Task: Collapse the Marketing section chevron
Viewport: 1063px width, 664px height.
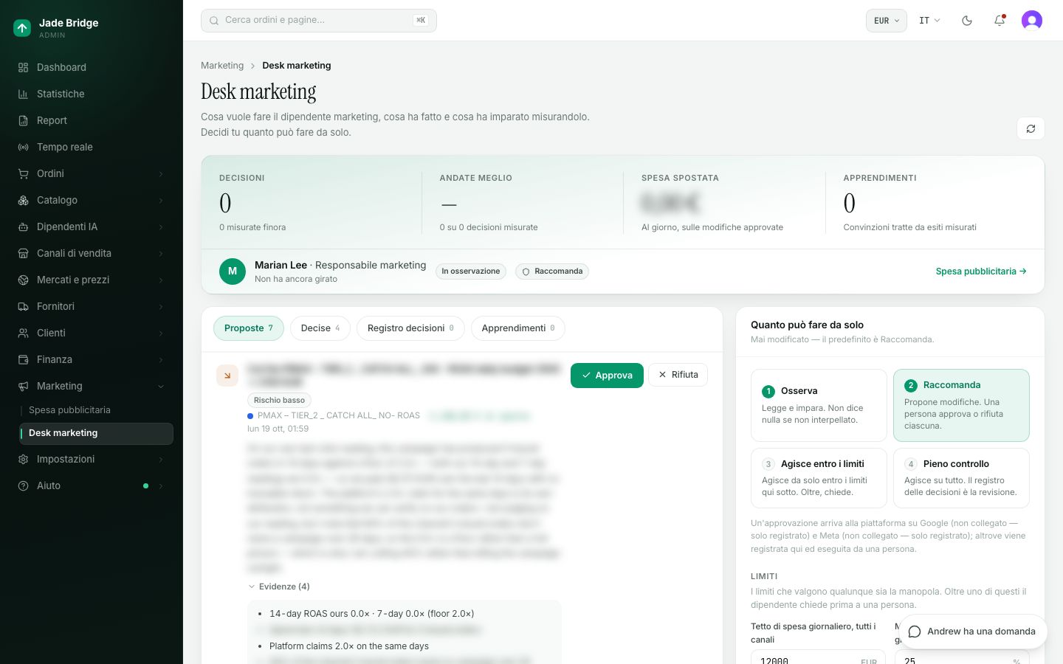Action: [x=161, y=387]
